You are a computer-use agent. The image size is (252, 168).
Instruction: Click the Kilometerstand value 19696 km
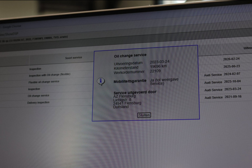(x=158, y=66)
